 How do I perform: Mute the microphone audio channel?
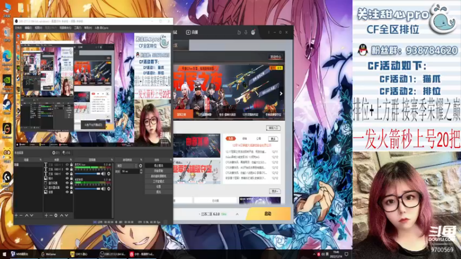[103, 174]
